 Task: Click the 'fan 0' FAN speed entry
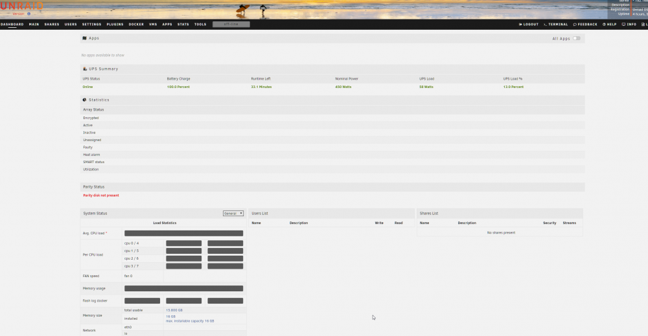coord(128,276)
